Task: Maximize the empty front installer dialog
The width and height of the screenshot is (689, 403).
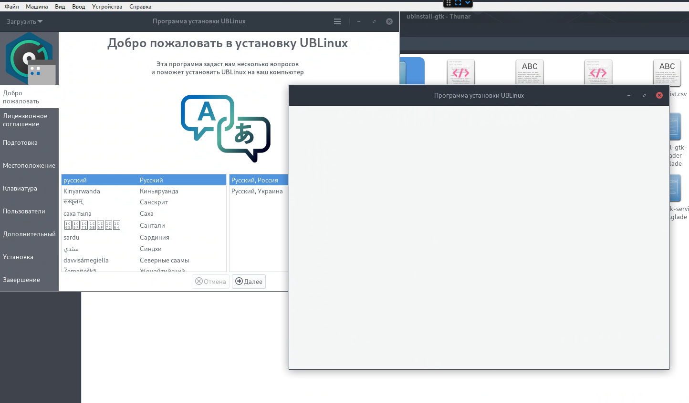Action: click(x=644, y=95)
